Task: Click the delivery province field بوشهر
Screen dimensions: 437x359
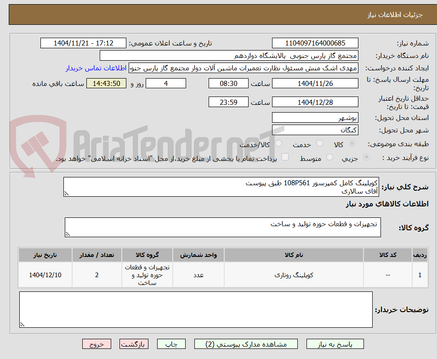Action: pos(315,118)
